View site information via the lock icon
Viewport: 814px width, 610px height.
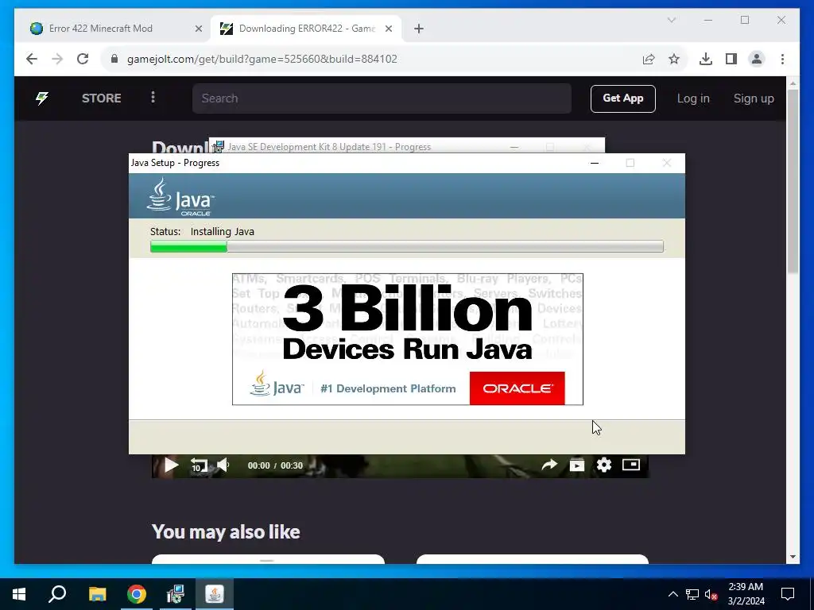(114, 59)
